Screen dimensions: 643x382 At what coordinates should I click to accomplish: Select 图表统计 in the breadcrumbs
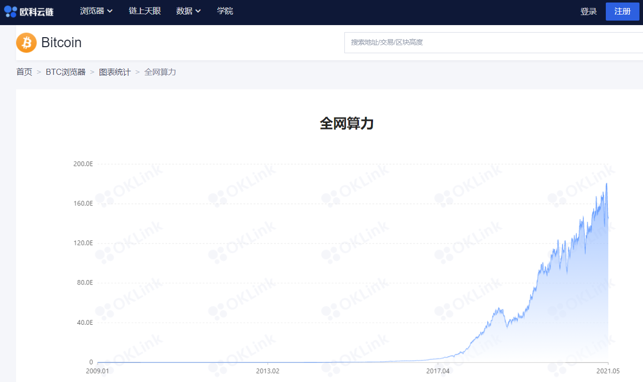[x=115, y=72]
